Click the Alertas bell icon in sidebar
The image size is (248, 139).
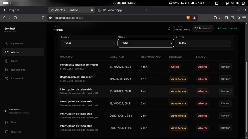[7, 52]
